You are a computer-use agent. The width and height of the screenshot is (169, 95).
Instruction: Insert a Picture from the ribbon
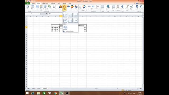click(37, 8)
